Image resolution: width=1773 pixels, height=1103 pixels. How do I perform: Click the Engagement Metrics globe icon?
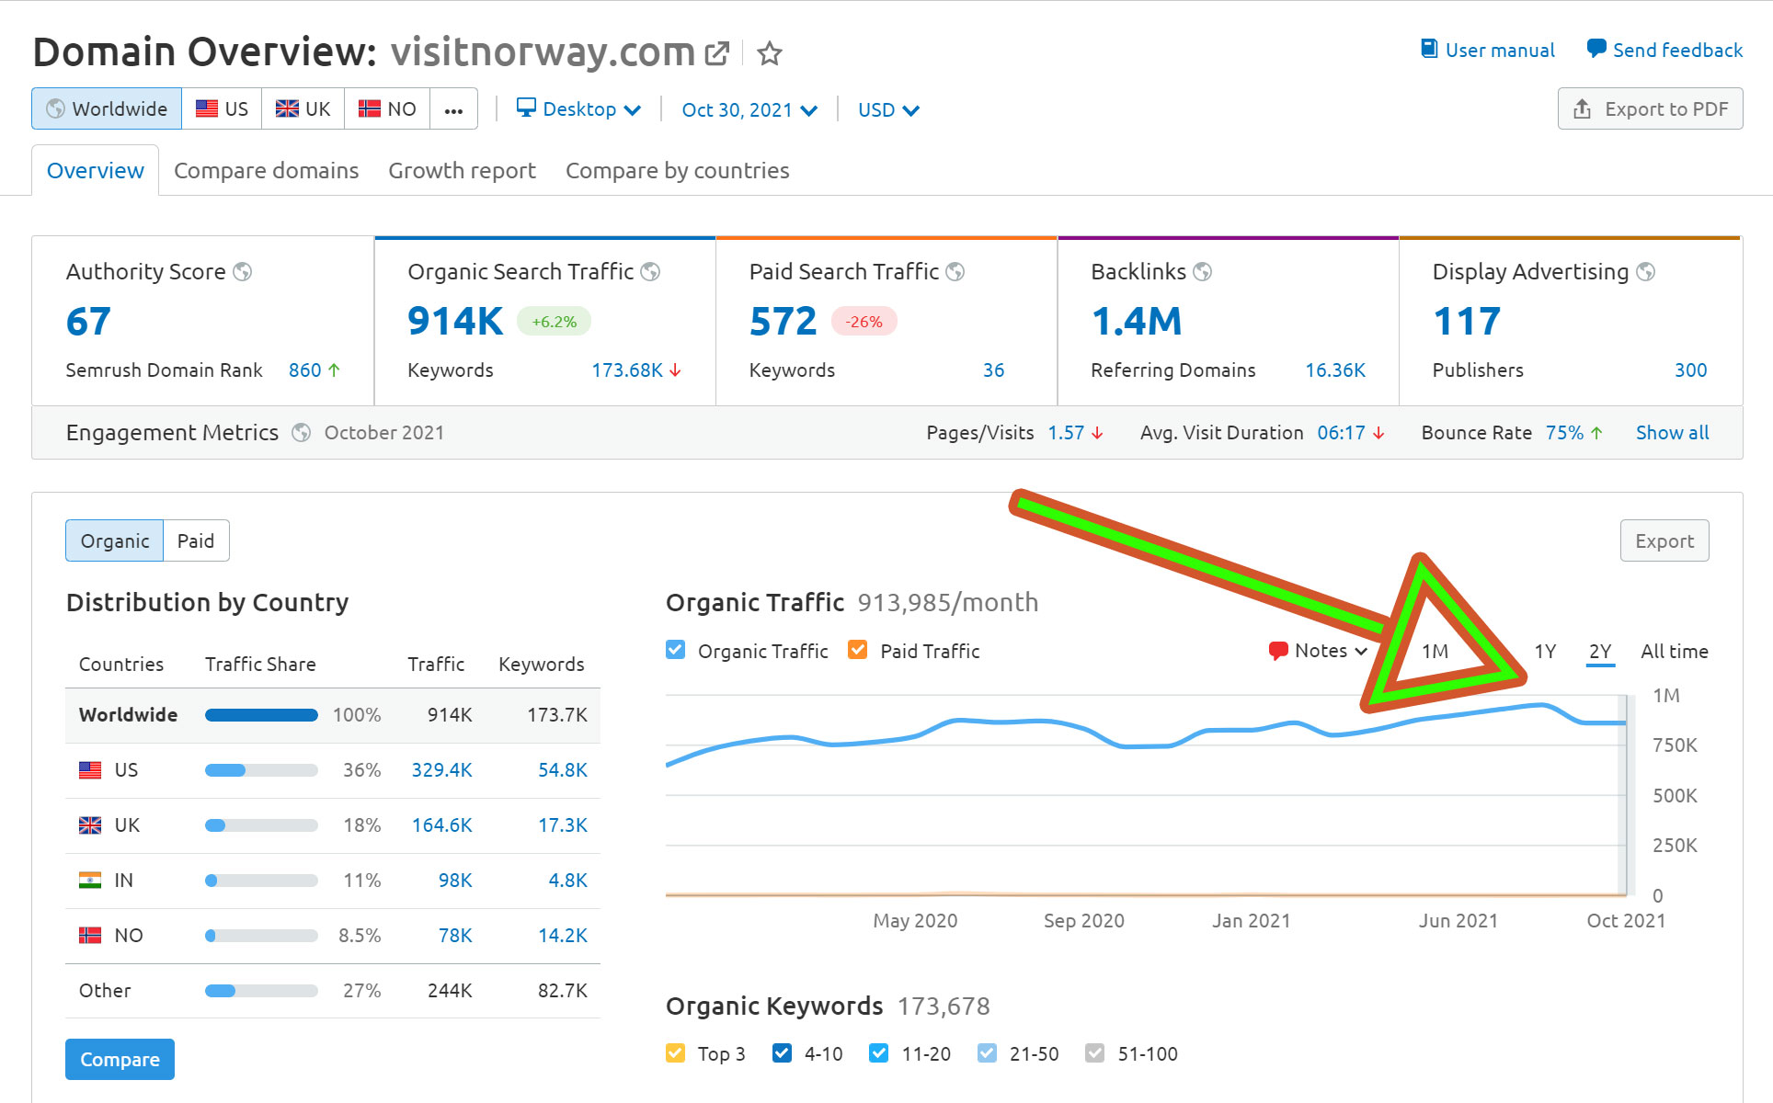click(301, 432)
